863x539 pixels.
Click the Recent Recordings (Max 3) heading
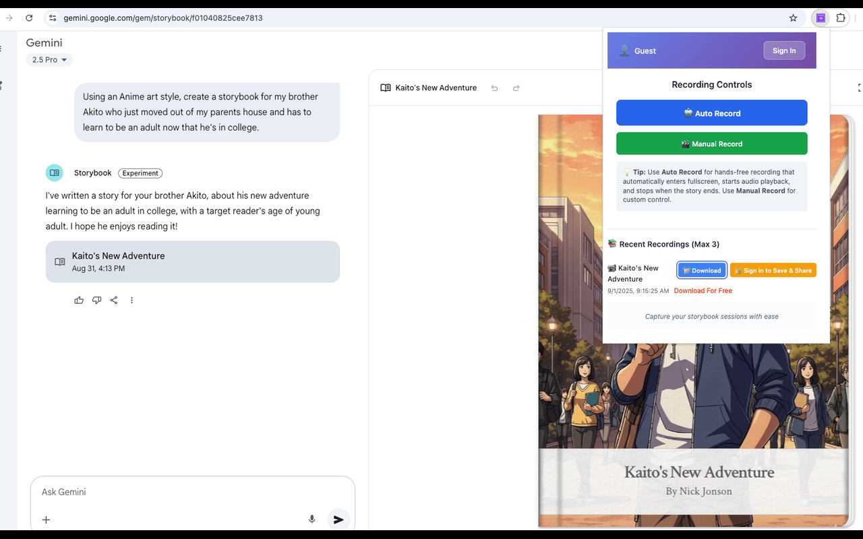tap(669, 244)
